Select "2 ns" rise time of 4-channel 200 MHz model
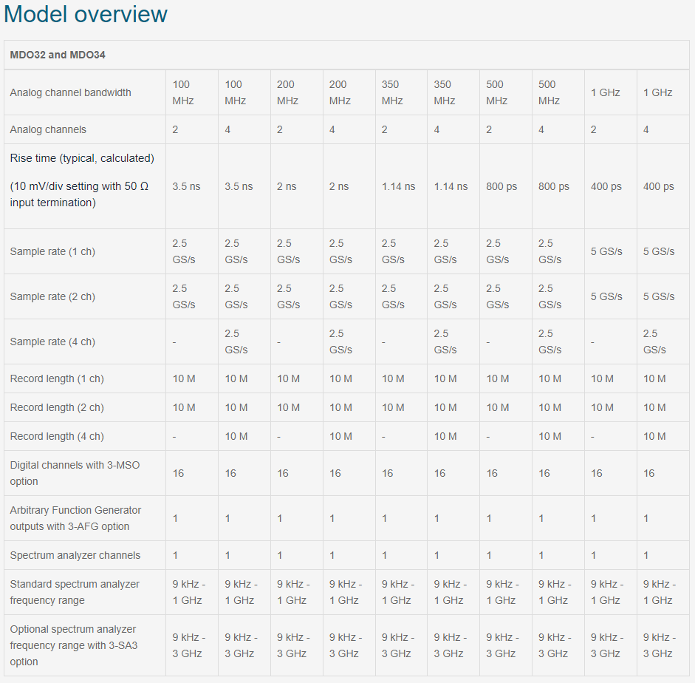695x683 pixels. pyautogui.click(x=338, y=186)
